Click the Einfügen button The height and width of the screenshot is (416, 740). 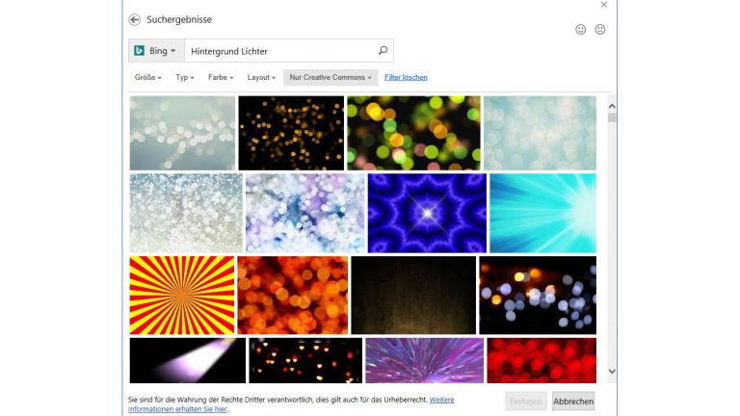click(x=526, y=402)
